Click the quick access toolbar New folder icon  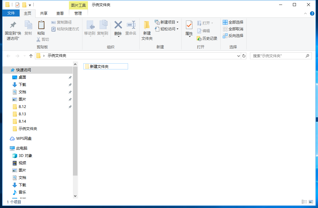coord(24,5)
